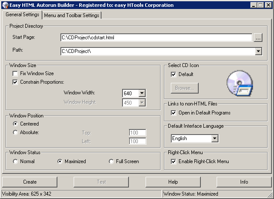This screenshot has height=199, width=274.
Task: Browse for Start Page with ellipsis button
Action: click(x=258, y=38)
